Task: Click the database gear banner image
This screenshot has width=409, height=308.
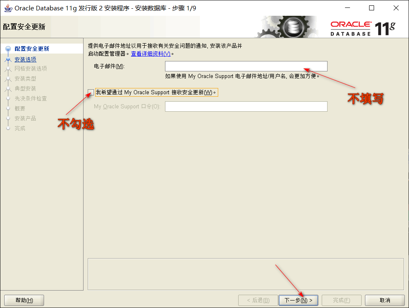Action: (x=286, y=27)
